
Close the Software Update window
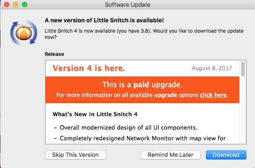(7, 4)
